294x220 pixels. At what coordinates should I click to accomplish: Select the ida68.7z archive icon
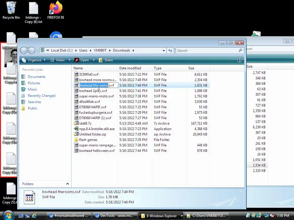pos(76,123)
